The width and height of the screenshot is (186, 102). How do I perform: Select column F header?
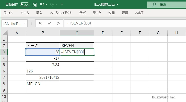point(140,33)
